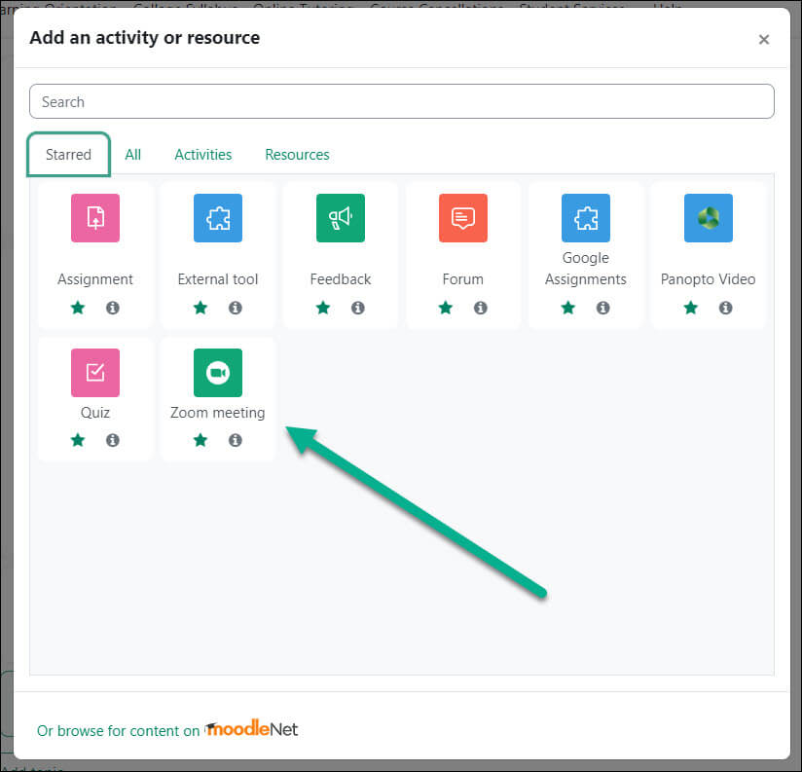Screen dimensions: 802x772
Task: Open Feedback information icon
Action: click(358, 308)
